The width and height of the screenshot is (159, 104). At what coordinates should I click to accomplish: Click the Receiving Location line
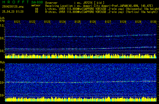click(99, 6)
